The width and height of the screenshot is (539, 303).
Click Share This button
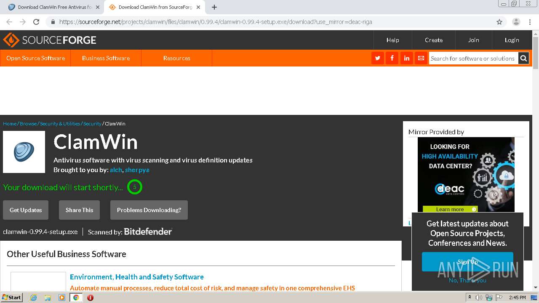pyautogui.click(x=79, y=210)
